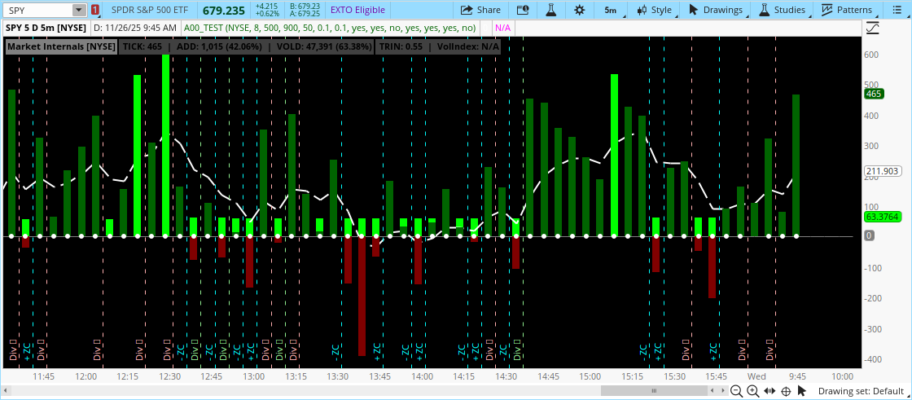
Task: Click the icon right of the Share button
Action: tap(523, 10)
